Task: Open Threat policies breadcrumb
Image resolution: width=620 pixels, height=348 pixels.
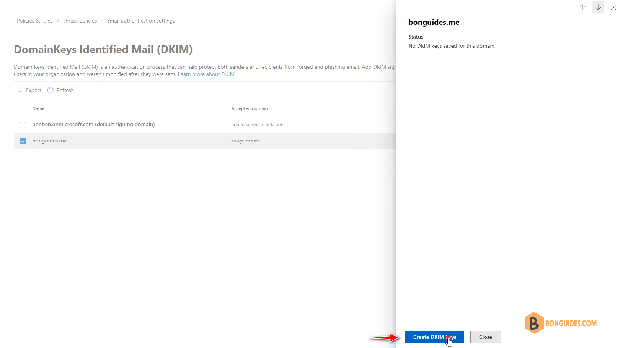Action: [80, 21]
